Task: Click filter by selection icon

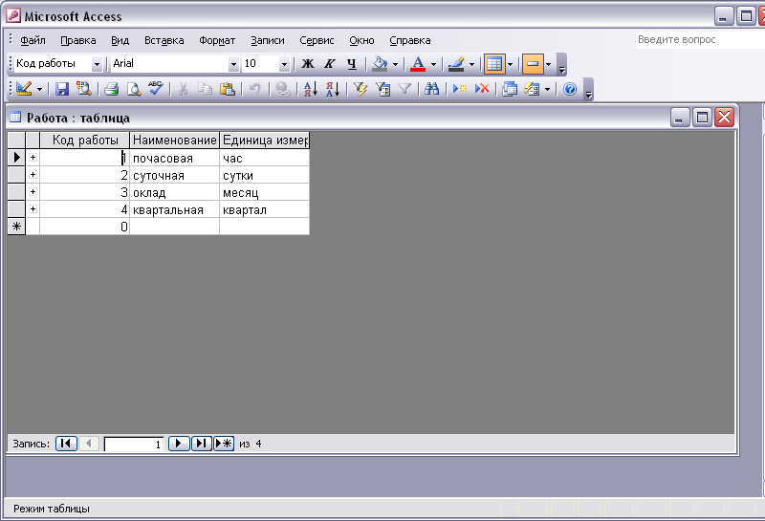Action: (361, 89)
